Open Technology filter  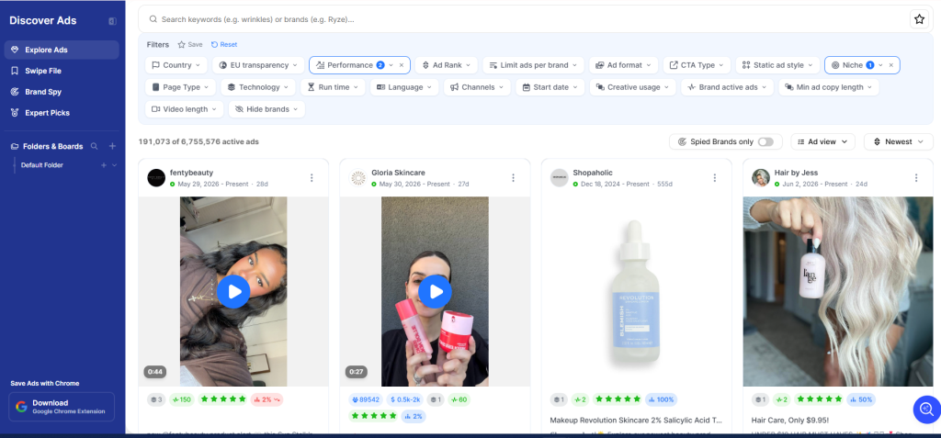point(258,87)
